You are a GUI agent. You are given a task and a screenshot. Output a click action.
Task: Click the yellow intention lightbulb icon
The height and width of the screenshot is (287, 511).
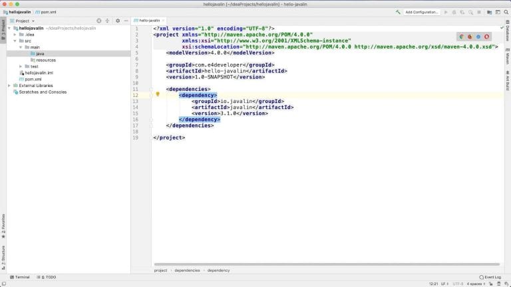click(x=158, y=94)
